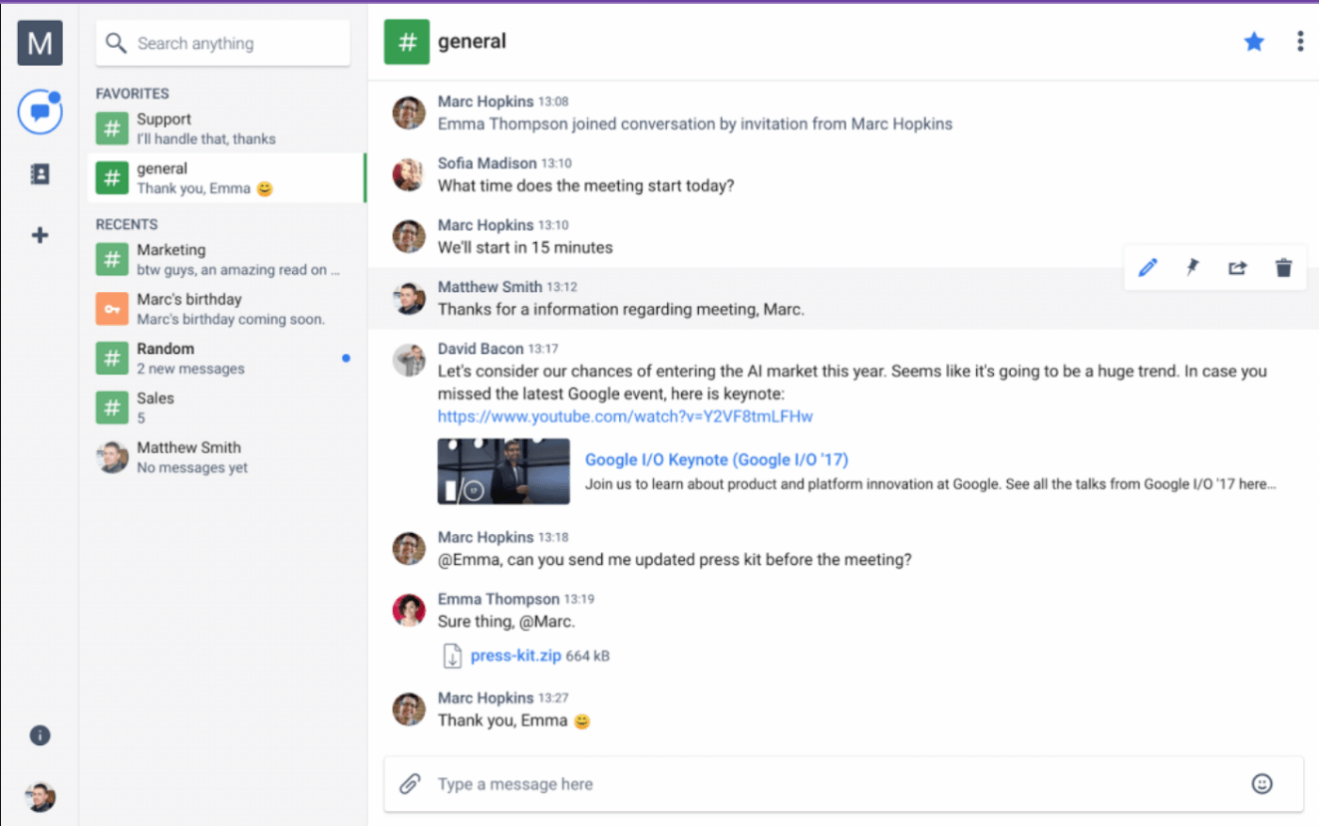Viewport: 1319px width, 826px height.
Task: Click the Search anything field
Action: point(222,43)
